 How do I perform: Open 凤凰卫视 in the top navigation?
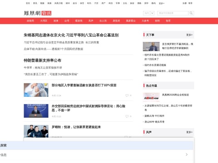point(59,3)
